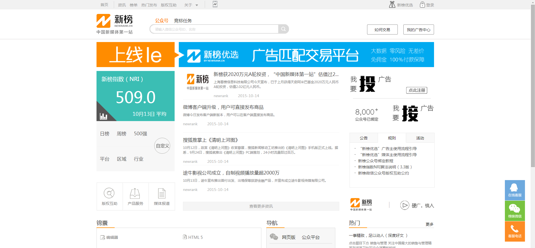Open the 行业 category link
The image size is (535, 248).
pyautogui.click(x=139, y=159)
